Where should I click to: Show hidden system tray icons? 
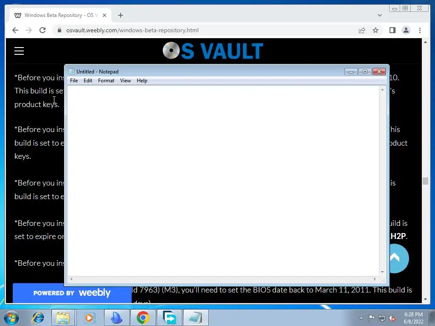tap(361, 318)
